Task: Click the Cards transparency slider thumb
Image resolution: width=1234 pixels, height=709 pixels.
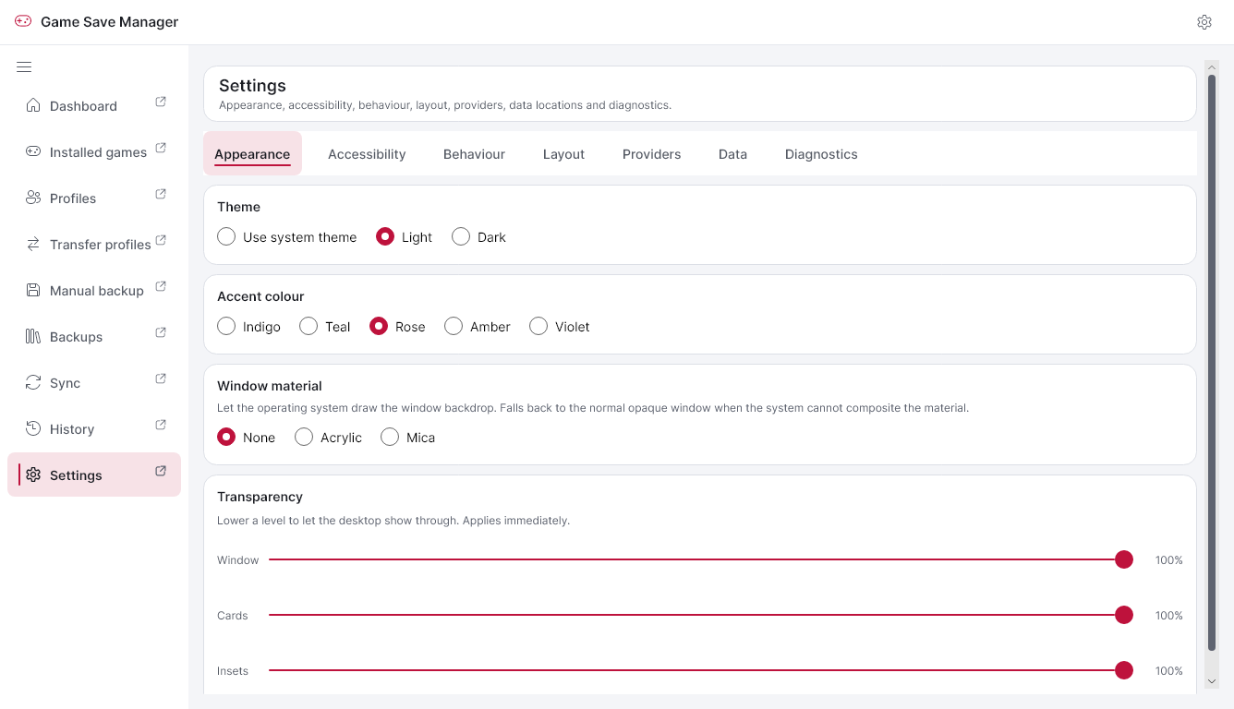Action: [x=1124, y=615]
